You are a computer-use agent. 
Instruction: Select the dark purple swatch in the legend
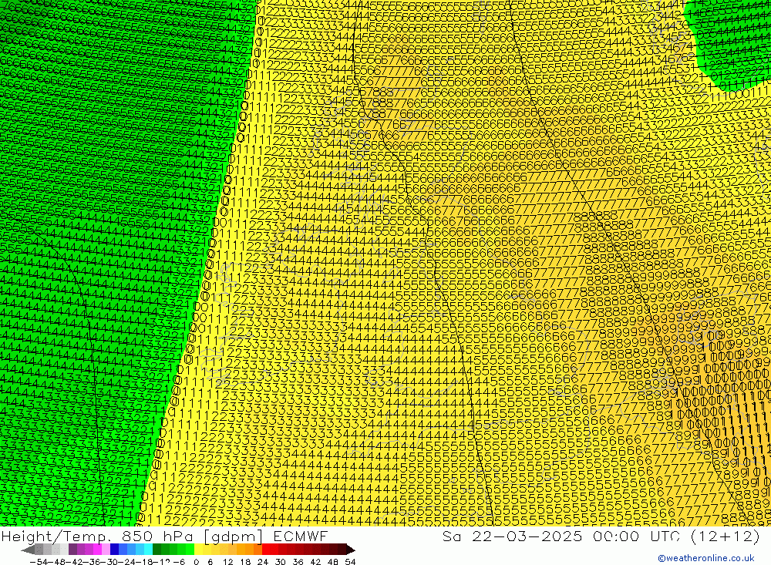coord(72,550)
